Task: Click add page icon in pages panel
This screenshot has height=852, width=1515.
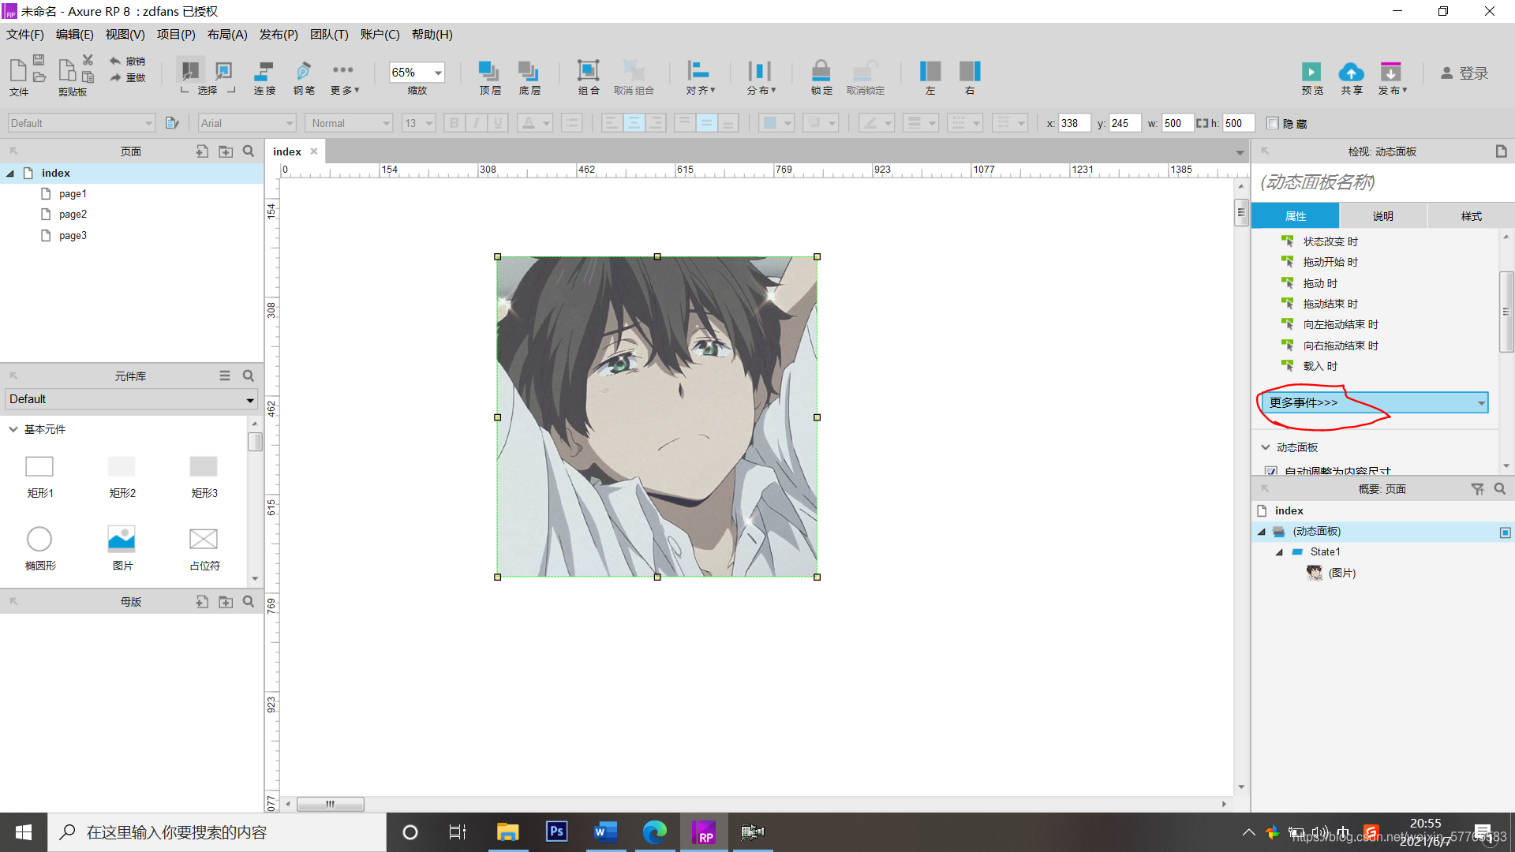Action: (202, 151)
